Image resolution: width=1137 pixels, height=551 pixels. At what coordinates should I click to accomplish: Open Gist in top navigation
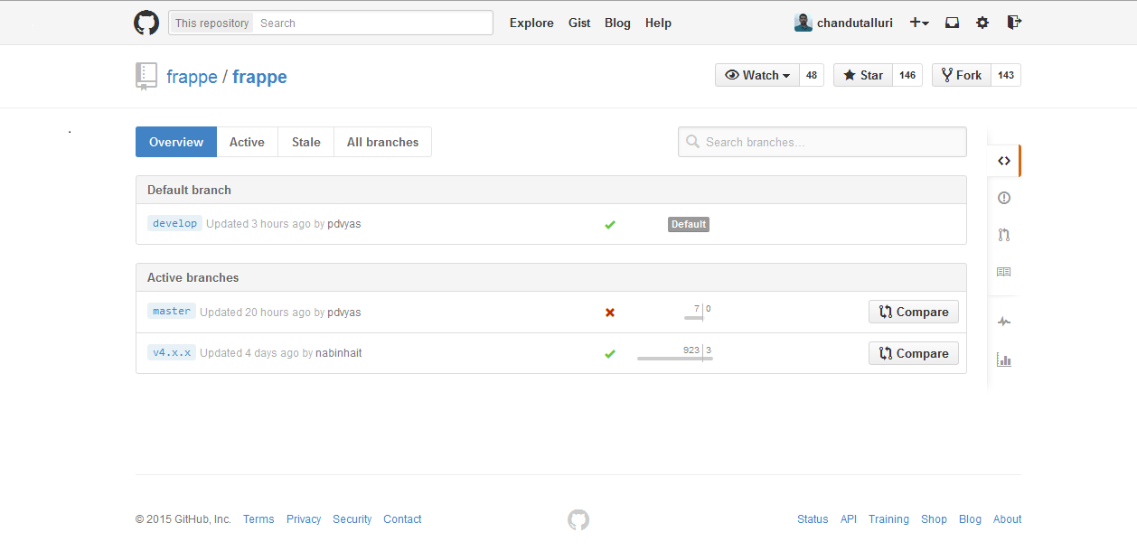coord(579,23)
